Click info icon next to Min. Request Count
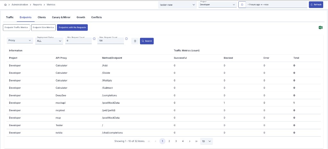 [94, 39]
